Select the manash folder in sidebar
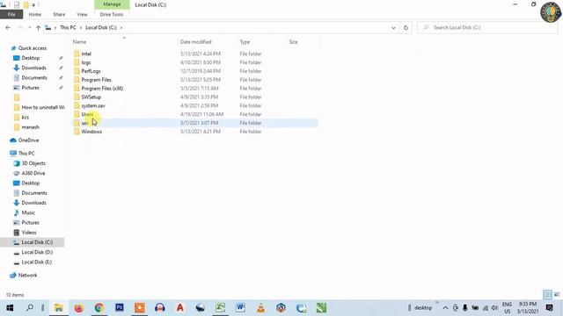 30,126
